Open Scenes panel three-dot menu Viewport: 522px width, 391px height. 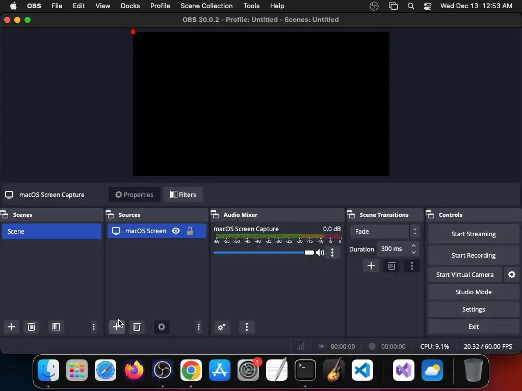coord(94,327)
